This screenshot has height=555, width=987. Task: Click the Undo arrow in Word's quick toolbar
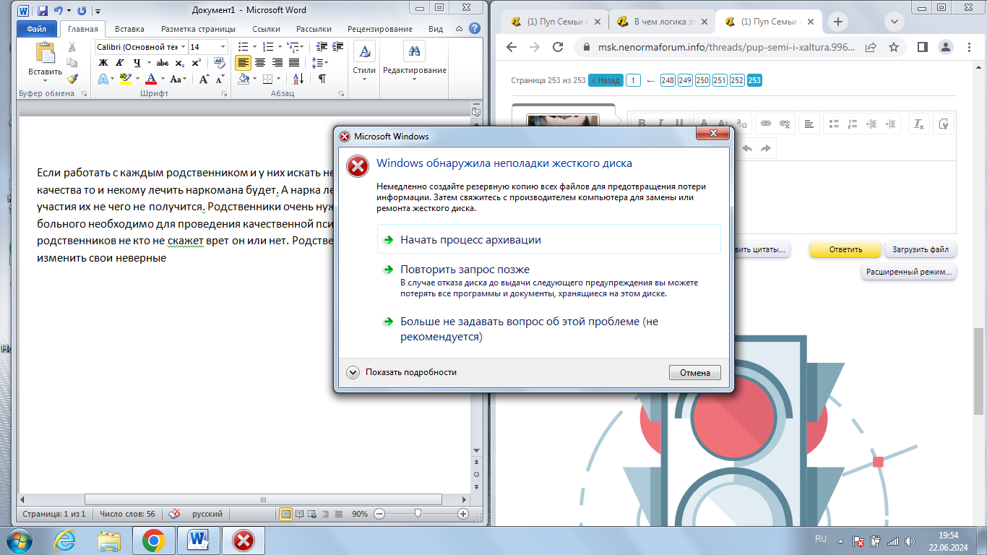(58, 11)
